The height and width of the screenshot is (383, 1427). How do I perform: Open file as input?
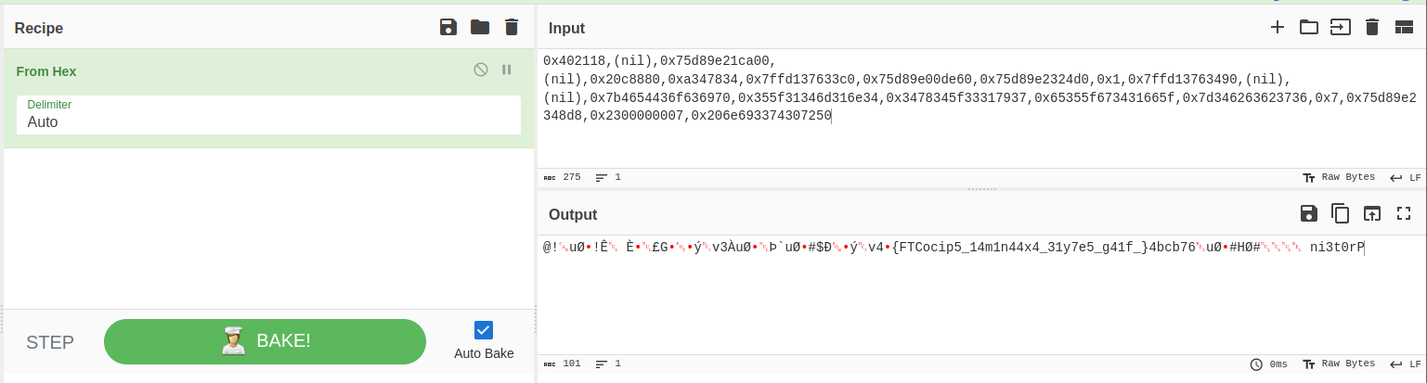click(x=1341, y=27)
